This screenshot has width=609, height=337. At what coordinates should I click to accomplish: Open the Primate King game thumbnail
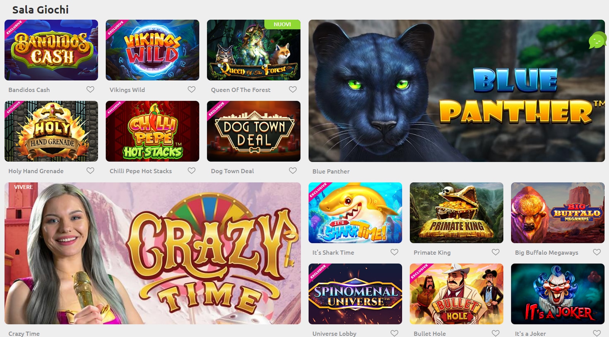pyautogui.click(x=456, y=213)
